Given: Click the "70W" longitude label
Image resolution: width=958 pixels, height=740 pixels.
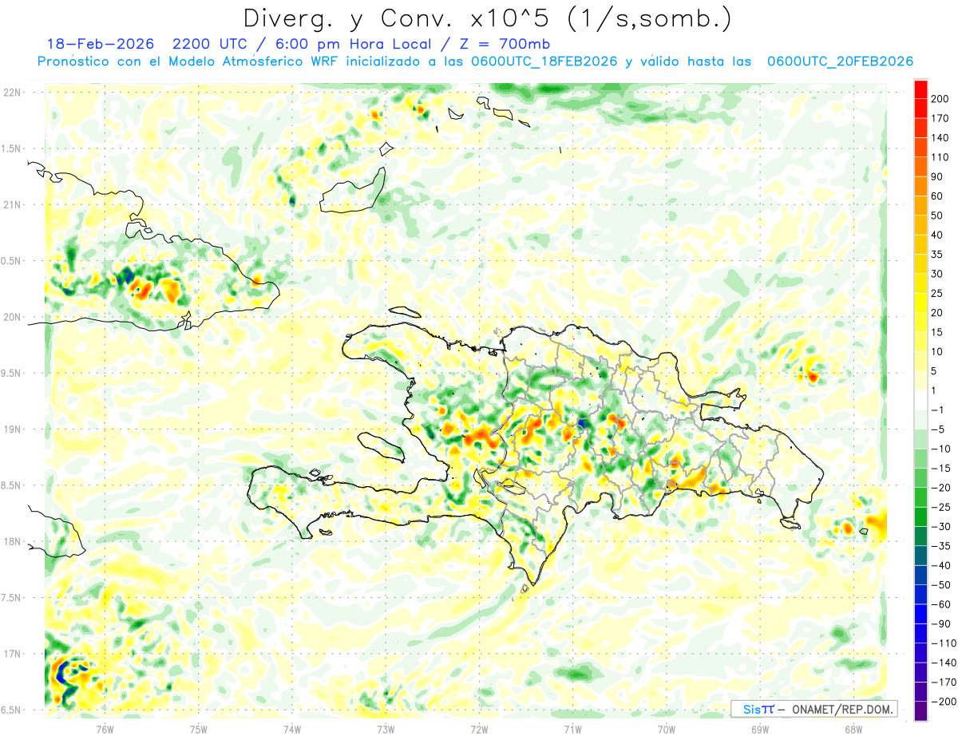Looking at the screenshot, I should coord(667,729).
